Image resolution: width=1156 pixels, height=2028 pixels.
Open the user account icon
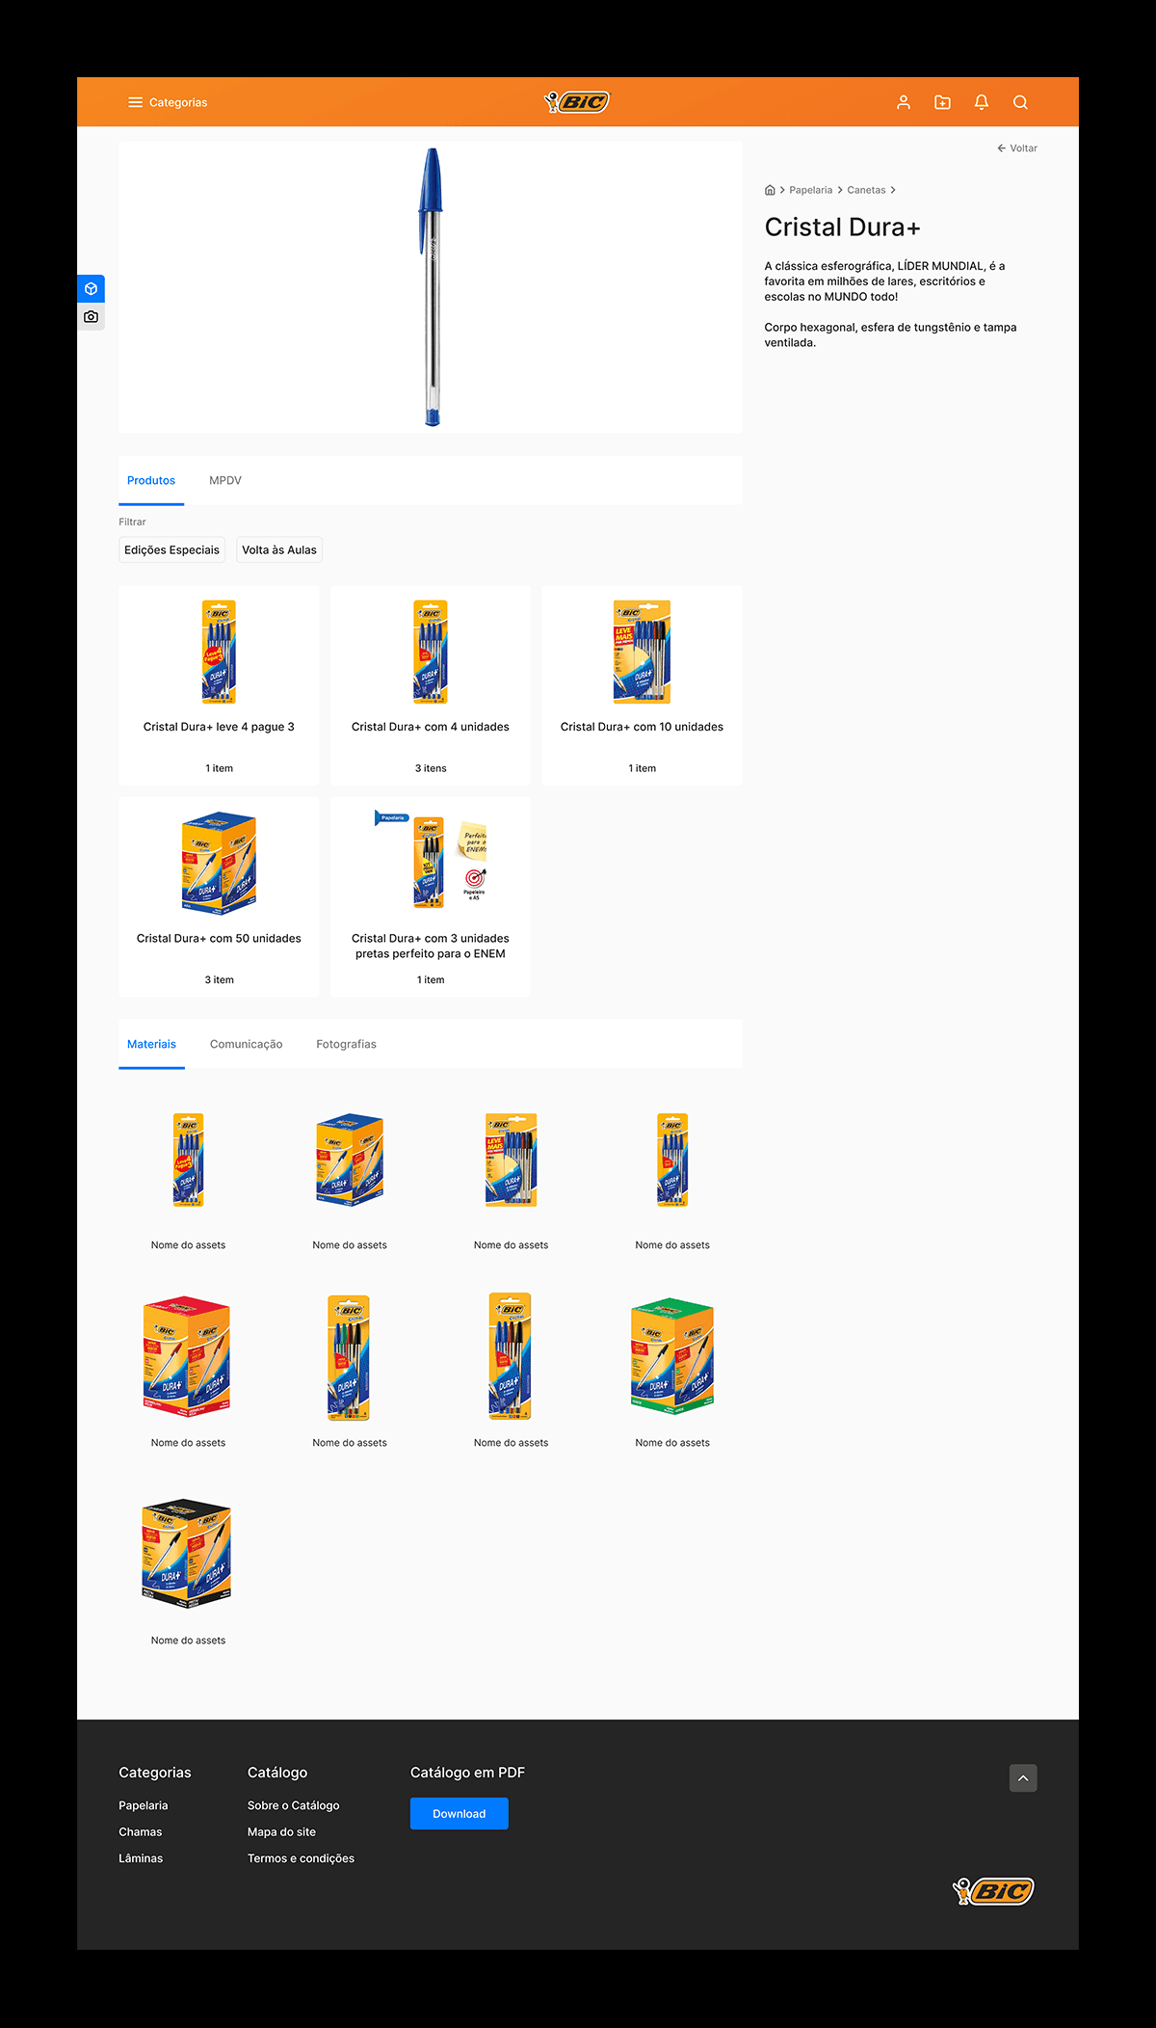coord(904,102)
